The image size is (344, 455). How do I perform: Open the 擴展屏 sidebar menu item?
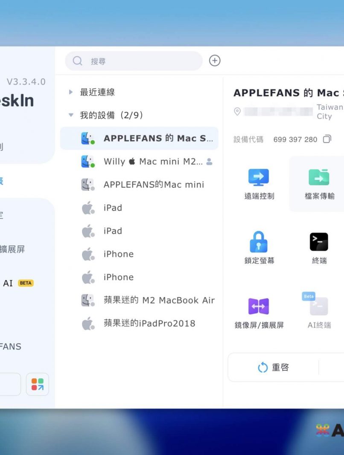(13, 249)
